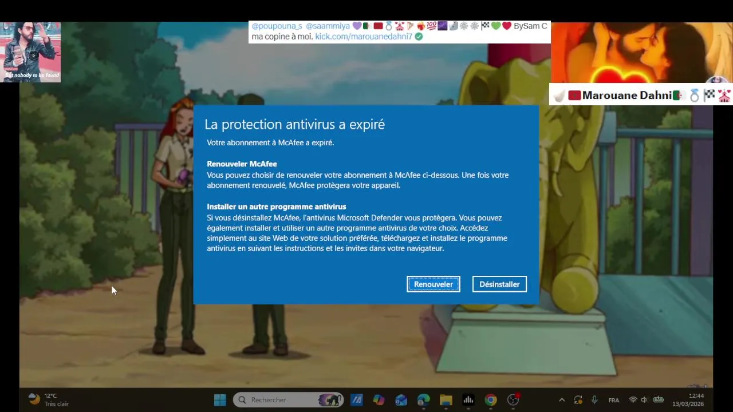Open File Explorer from taskbar
Image resolution: width=733 pixels, height=412 pixels.
[x=446, y=400]
